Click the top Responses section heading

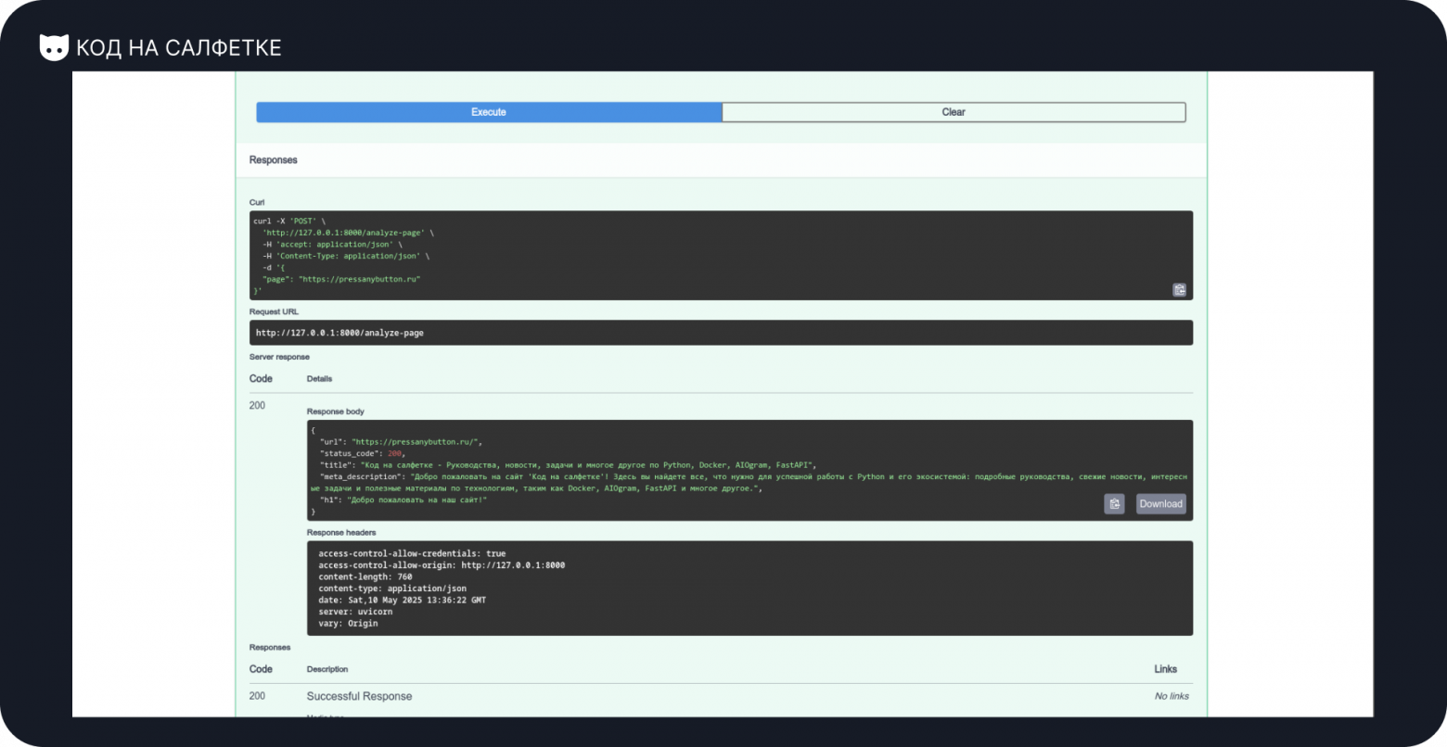tap(273, 160)
